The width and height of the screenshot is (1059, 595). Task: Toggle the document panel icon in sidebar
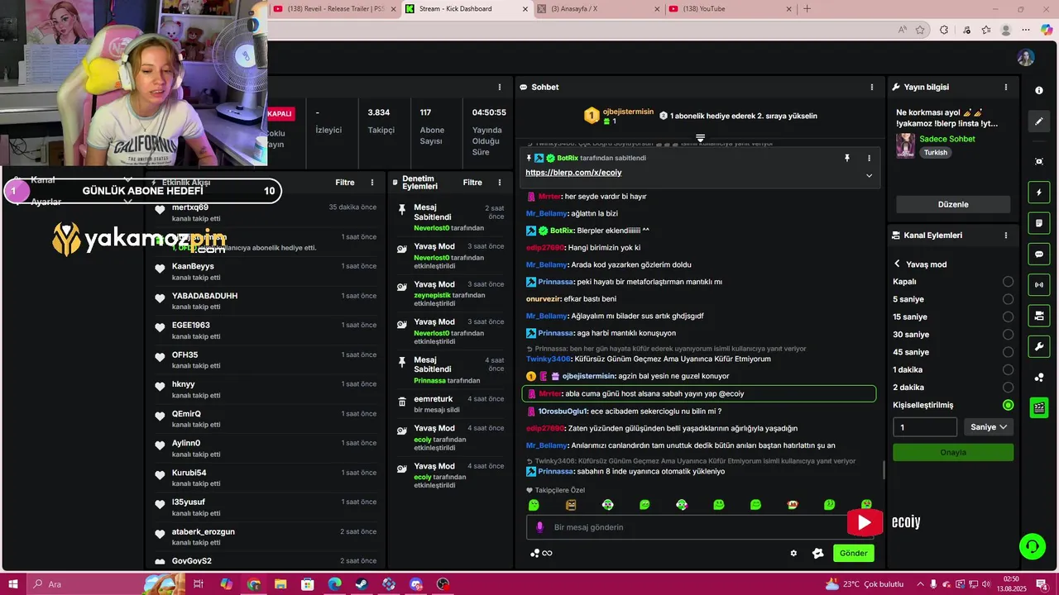click(x=1039, y=223)
